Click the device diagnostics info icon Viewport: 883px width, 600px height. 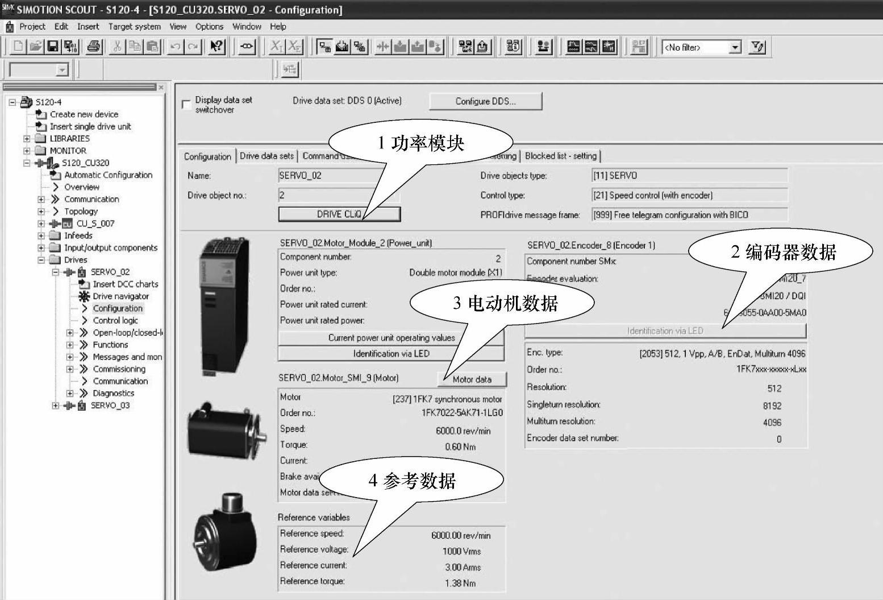(513, 47)
